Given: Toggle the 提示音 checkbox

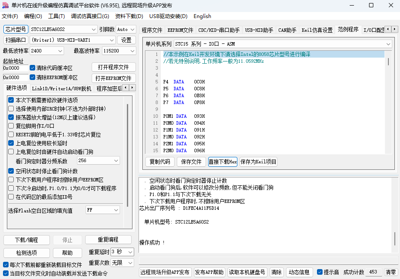Looking at the screenshot, I should (x=320, y=272).
